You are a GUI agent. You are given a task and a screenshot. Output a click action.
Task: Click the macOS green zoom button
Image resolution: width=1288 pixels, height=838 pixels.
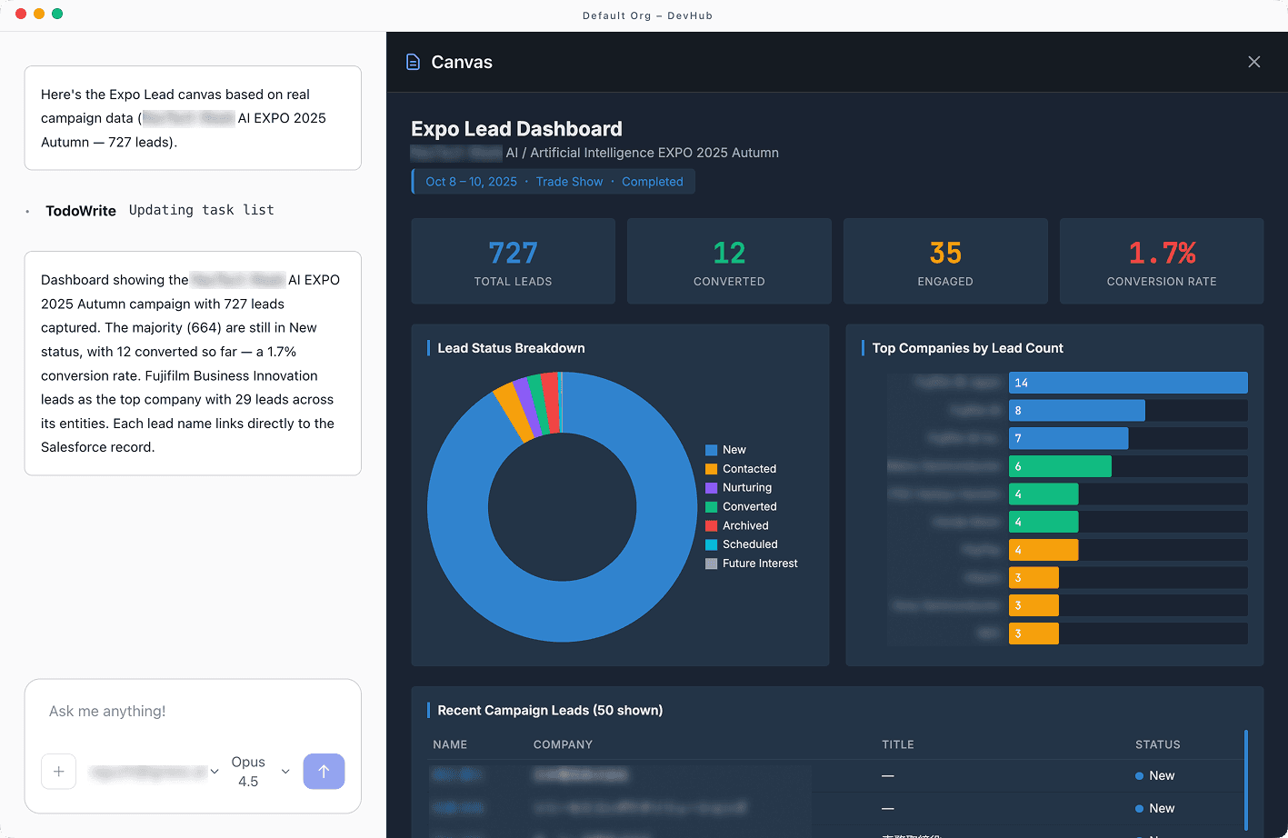point(57,14)
